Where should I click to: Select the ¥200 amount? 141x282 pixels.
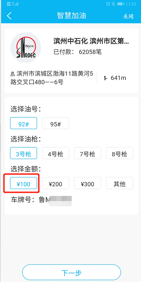pos(56,183)
